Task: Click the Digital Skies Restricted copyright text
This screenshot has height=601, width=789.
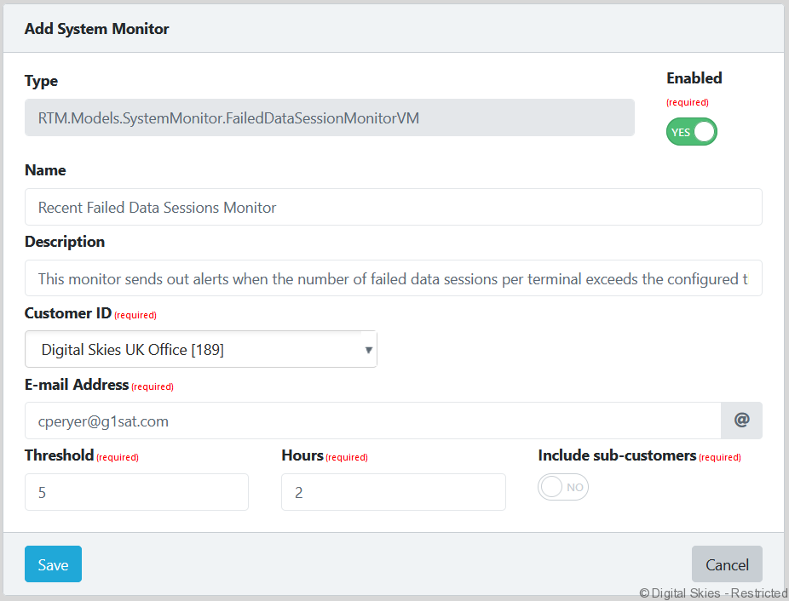Action: point(713,593)
